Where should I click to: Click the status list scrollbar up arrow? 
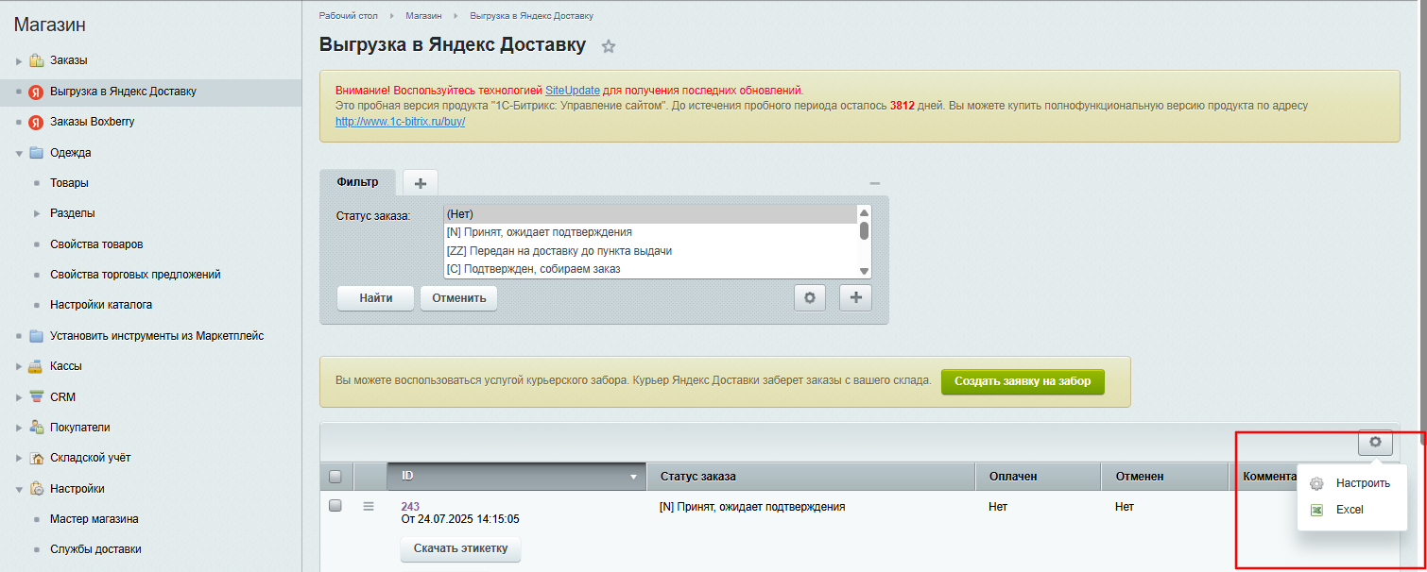click(863, 212)
